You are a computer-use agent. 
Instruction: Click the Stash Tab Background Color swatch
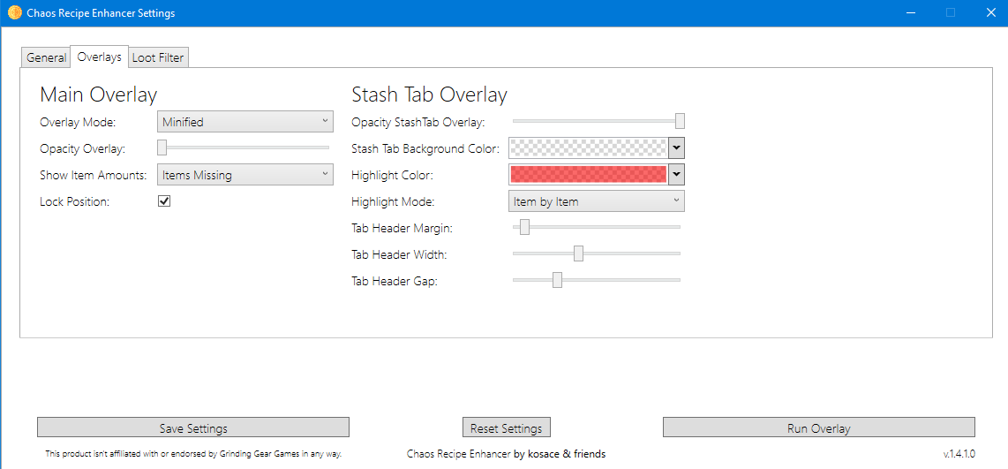coord(588,148)
